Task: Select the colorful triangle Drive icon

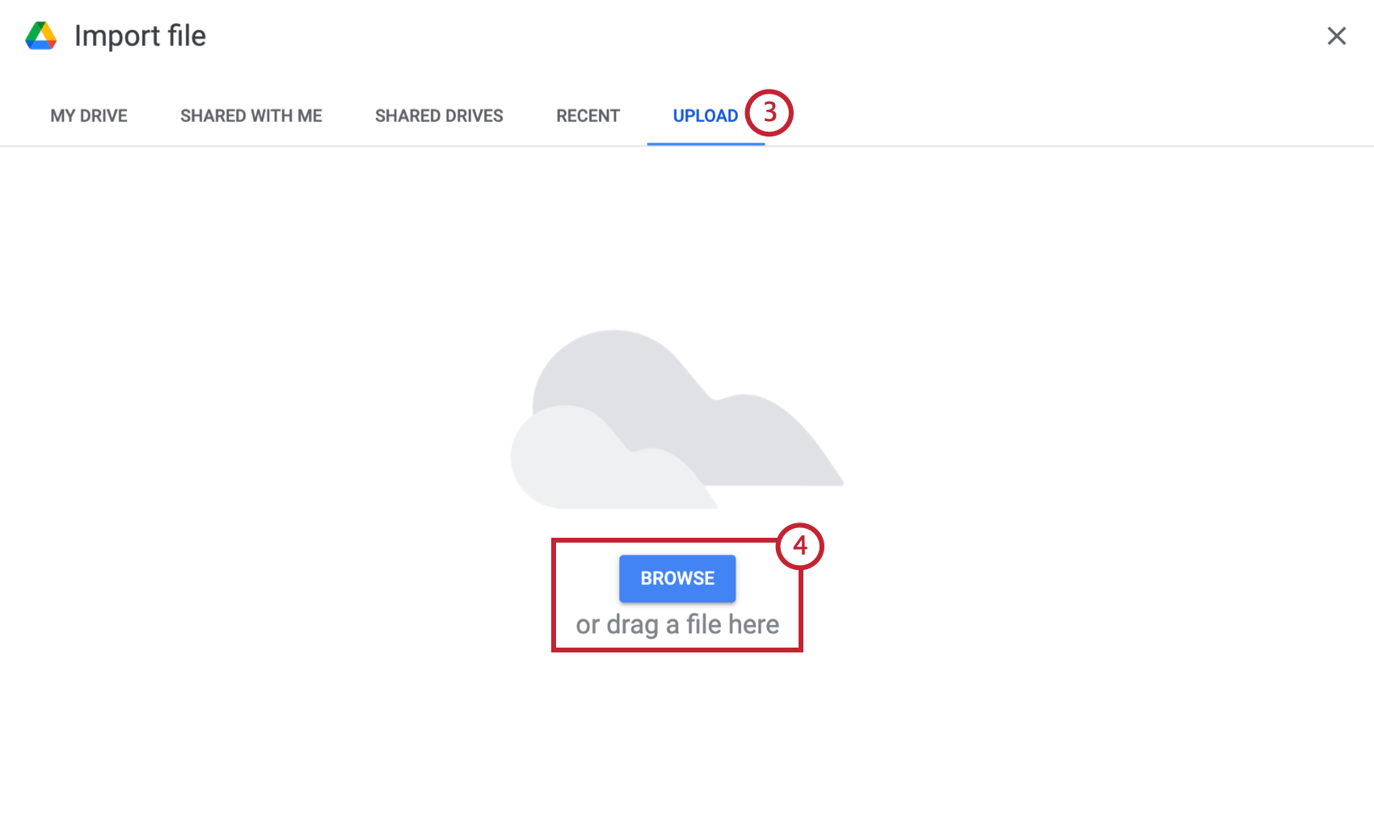Action: tap(40, 36)
